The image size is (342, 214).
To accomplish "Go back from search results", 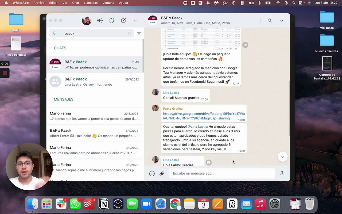I will point(55,33).
